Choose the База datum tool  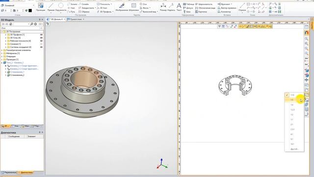[x=187, y=12]
